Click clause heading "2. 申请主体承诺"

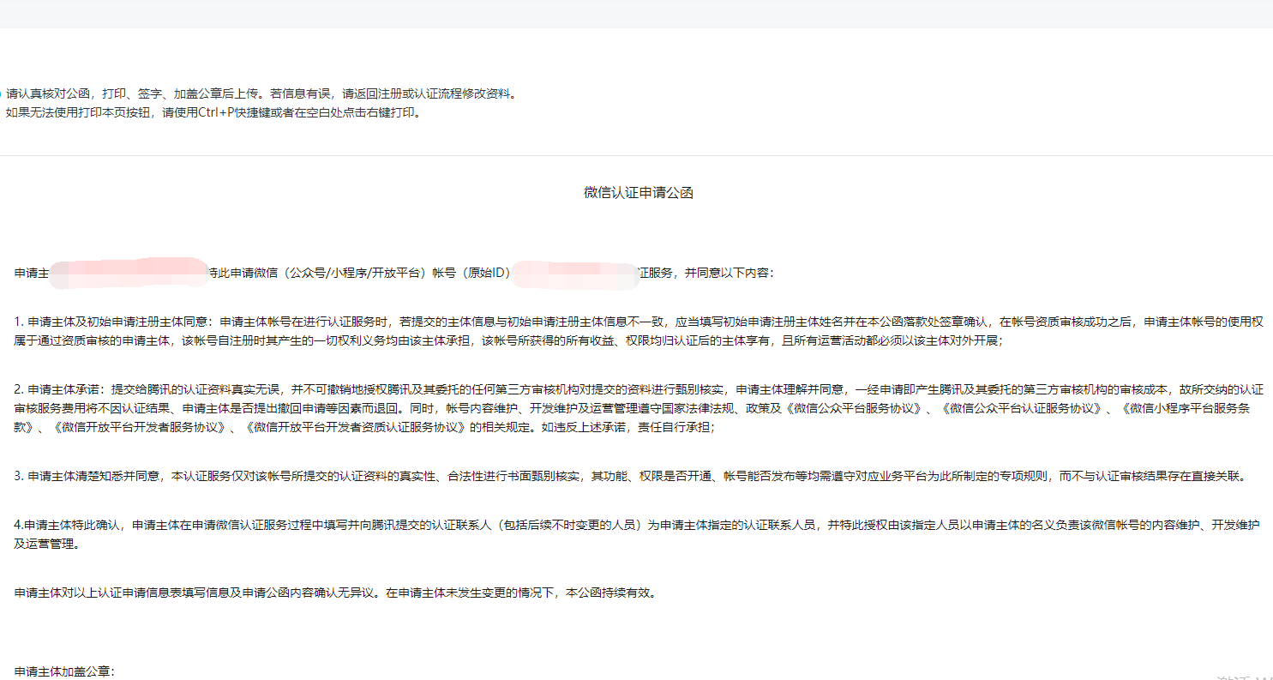click(59, 389)
